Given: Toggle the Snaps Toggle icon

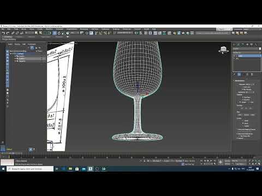Looking at the screenshot, I should coord(96,33).
